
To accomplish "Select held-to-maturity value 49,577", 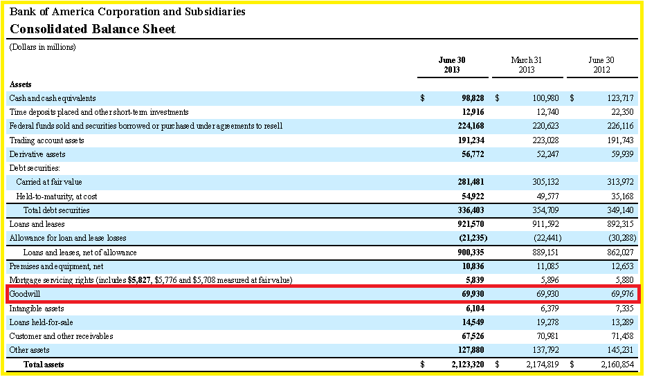I will click(547, 196).
